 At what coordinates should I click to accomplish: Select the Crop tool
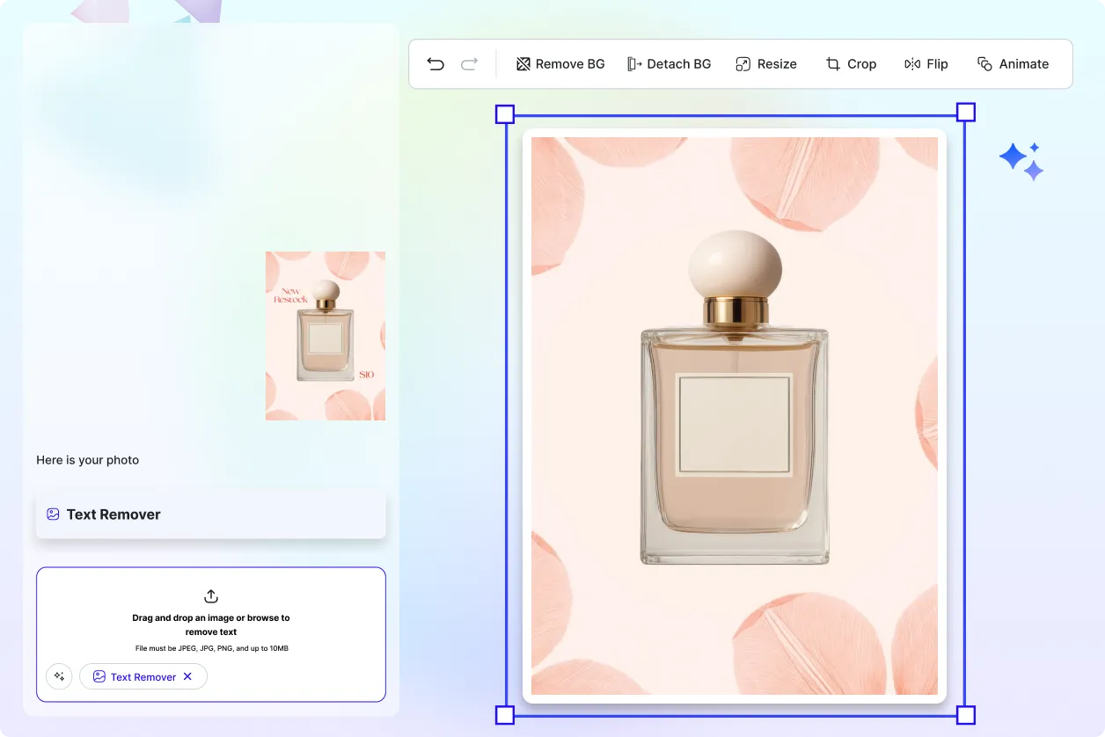click(x=851, y=63)
